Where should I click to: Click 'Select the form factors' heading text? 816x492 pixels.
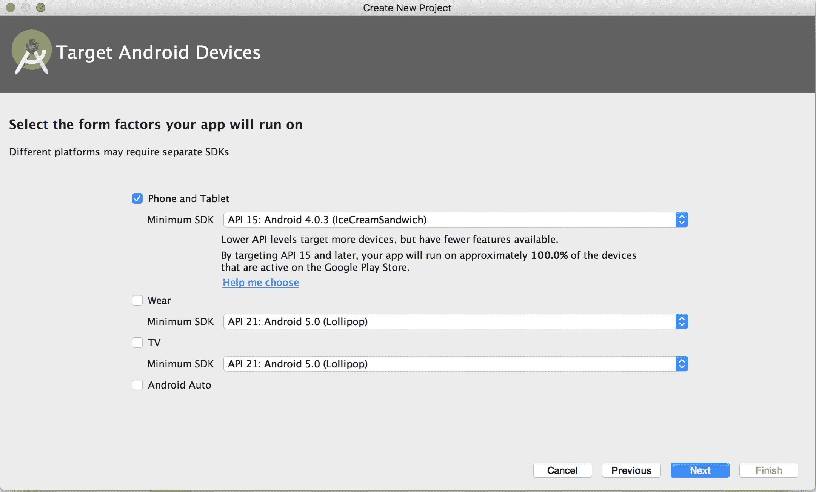click(156, 125)
